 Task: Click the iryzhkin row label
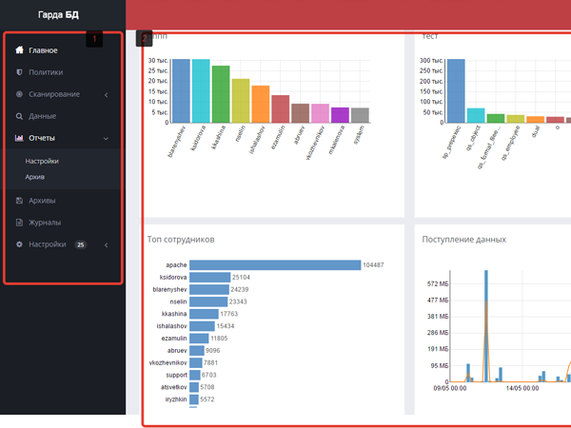pos(176,399)
